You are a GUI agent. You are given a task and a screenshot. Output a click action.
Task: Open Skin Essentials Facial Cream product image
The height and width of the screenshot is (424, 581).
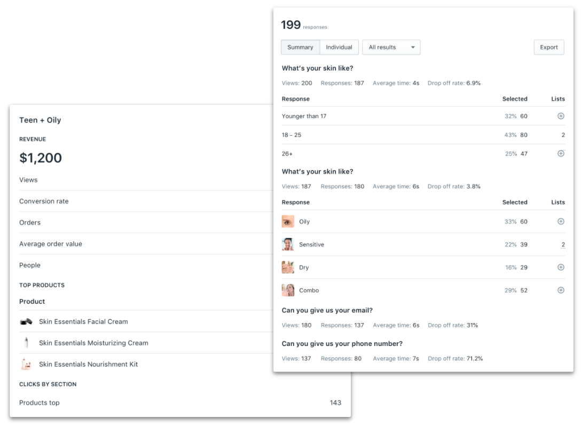pyautogui.click(x=26, y=321)
